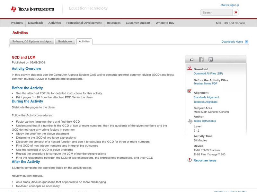Click the thumbs-up like icon
This screenshot has height=192, width=257.
(x=191, y=59)
